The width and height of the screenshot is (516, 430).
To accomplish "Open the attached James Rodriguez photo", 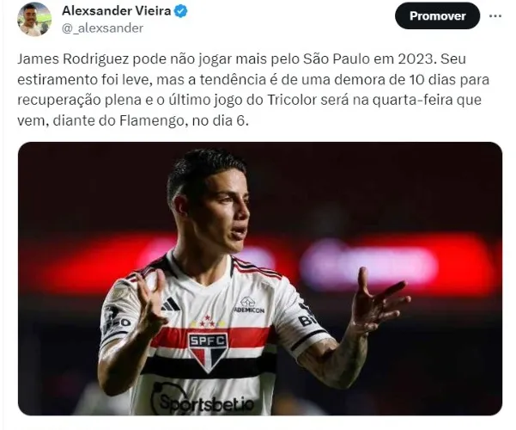I will tap(260, 279).
